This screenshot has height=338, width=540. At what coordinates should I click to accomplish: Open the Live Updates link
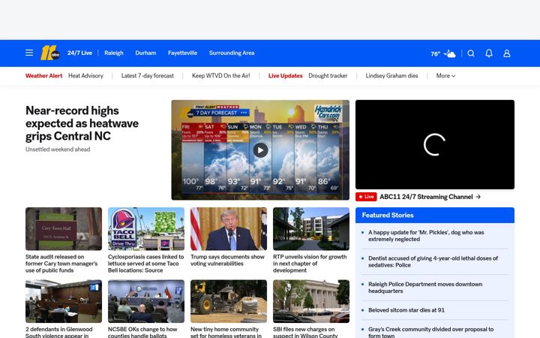[285, 76]
